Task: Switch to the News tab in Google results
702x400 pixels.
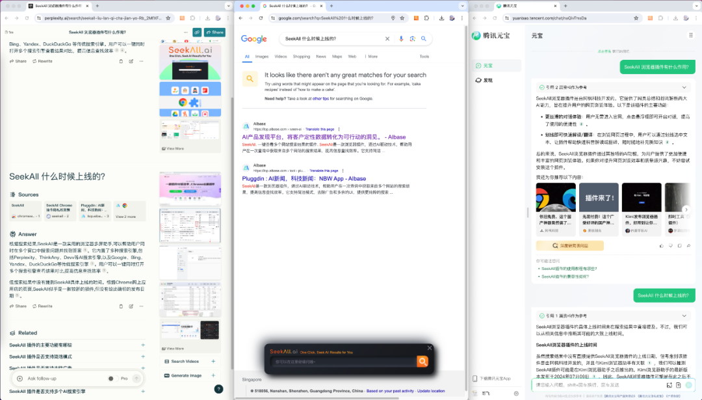Action: coord(321,57)
